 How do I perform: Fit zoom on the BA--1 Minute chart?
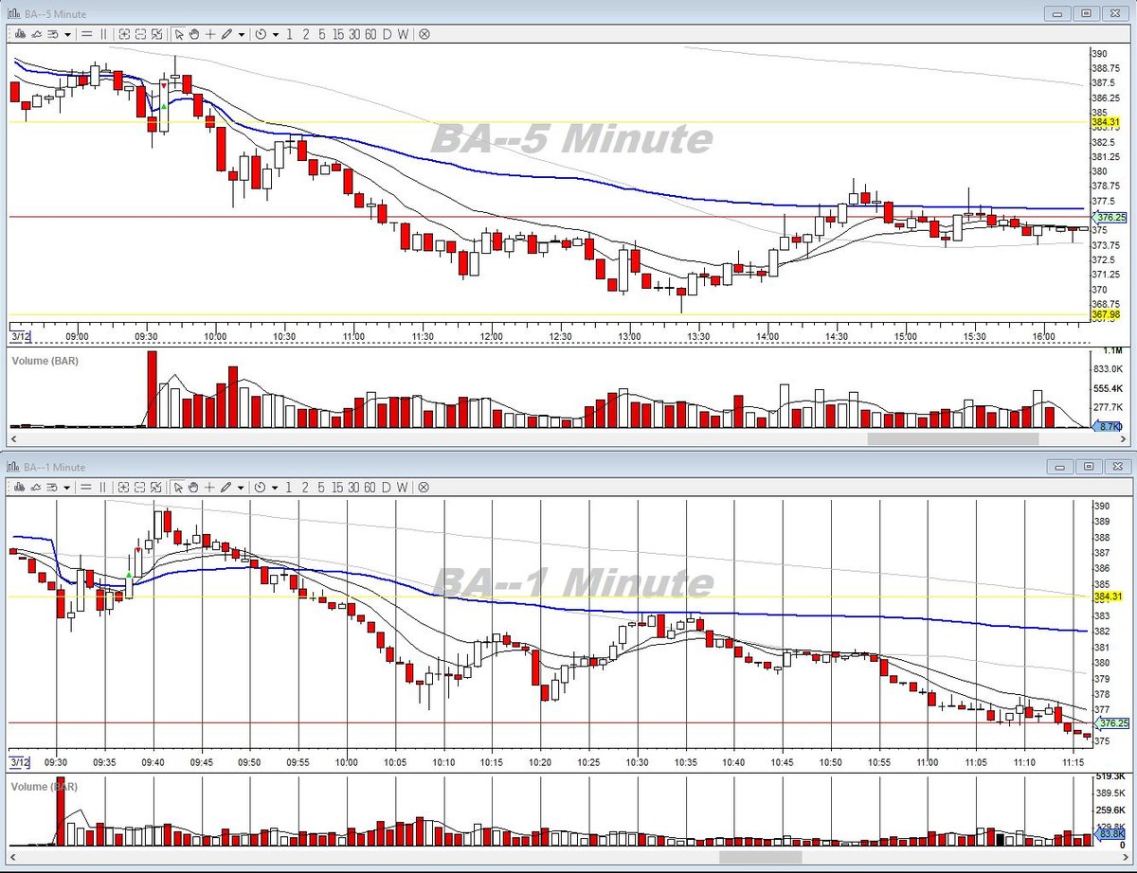156,487
